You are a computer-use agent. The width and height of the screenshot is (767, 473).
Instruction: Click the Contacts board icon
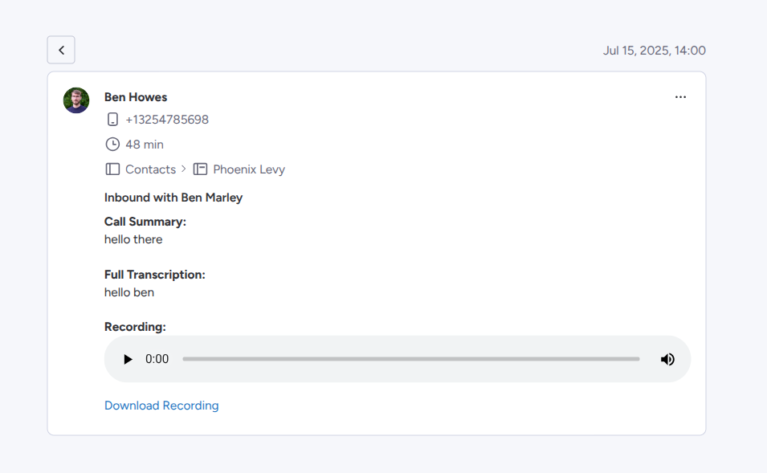click(x=112, y=169)
